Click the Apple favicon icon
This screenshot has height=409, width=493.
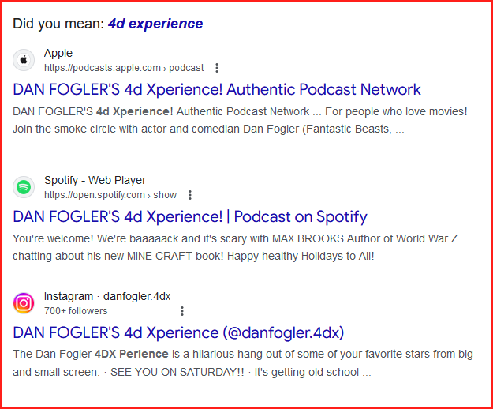click(24, 60)
